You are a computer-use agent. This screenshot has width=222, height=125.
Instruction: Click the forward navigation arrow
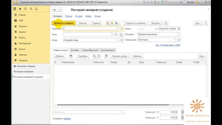coord(60,10)
